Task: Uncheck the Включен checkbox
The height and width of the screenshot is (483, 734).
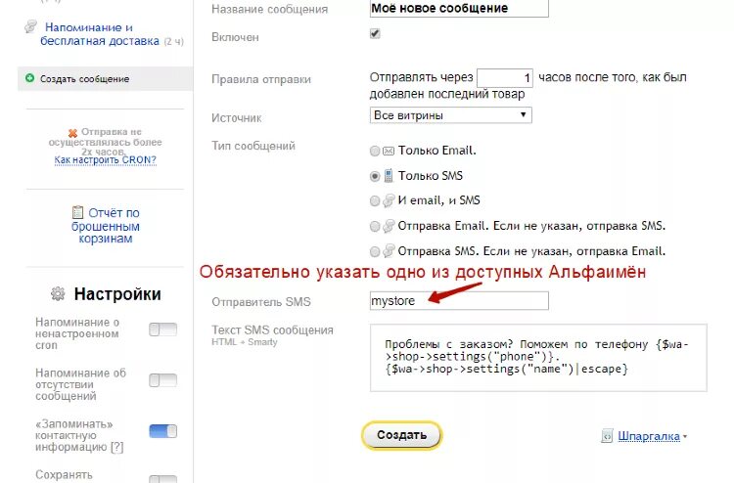Action: 375,33
